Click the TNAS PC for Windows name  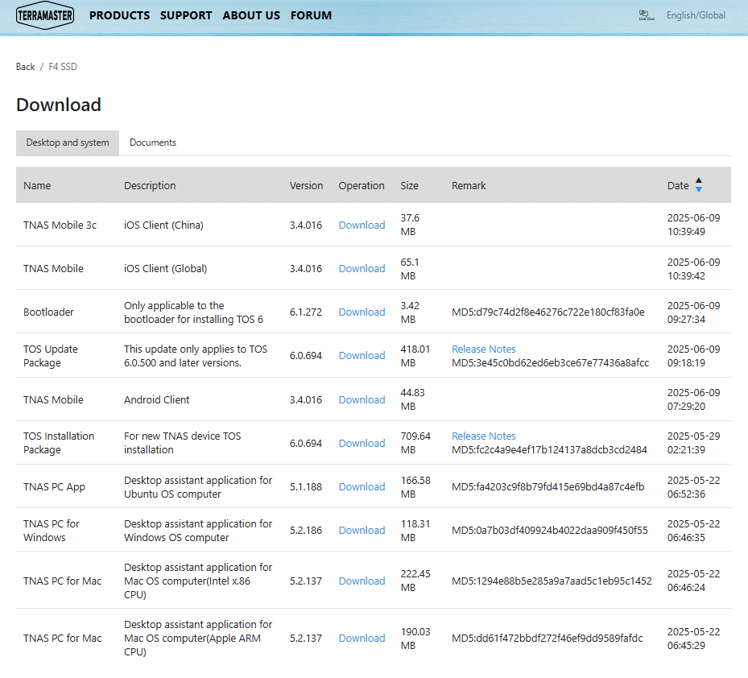point(52,531)
